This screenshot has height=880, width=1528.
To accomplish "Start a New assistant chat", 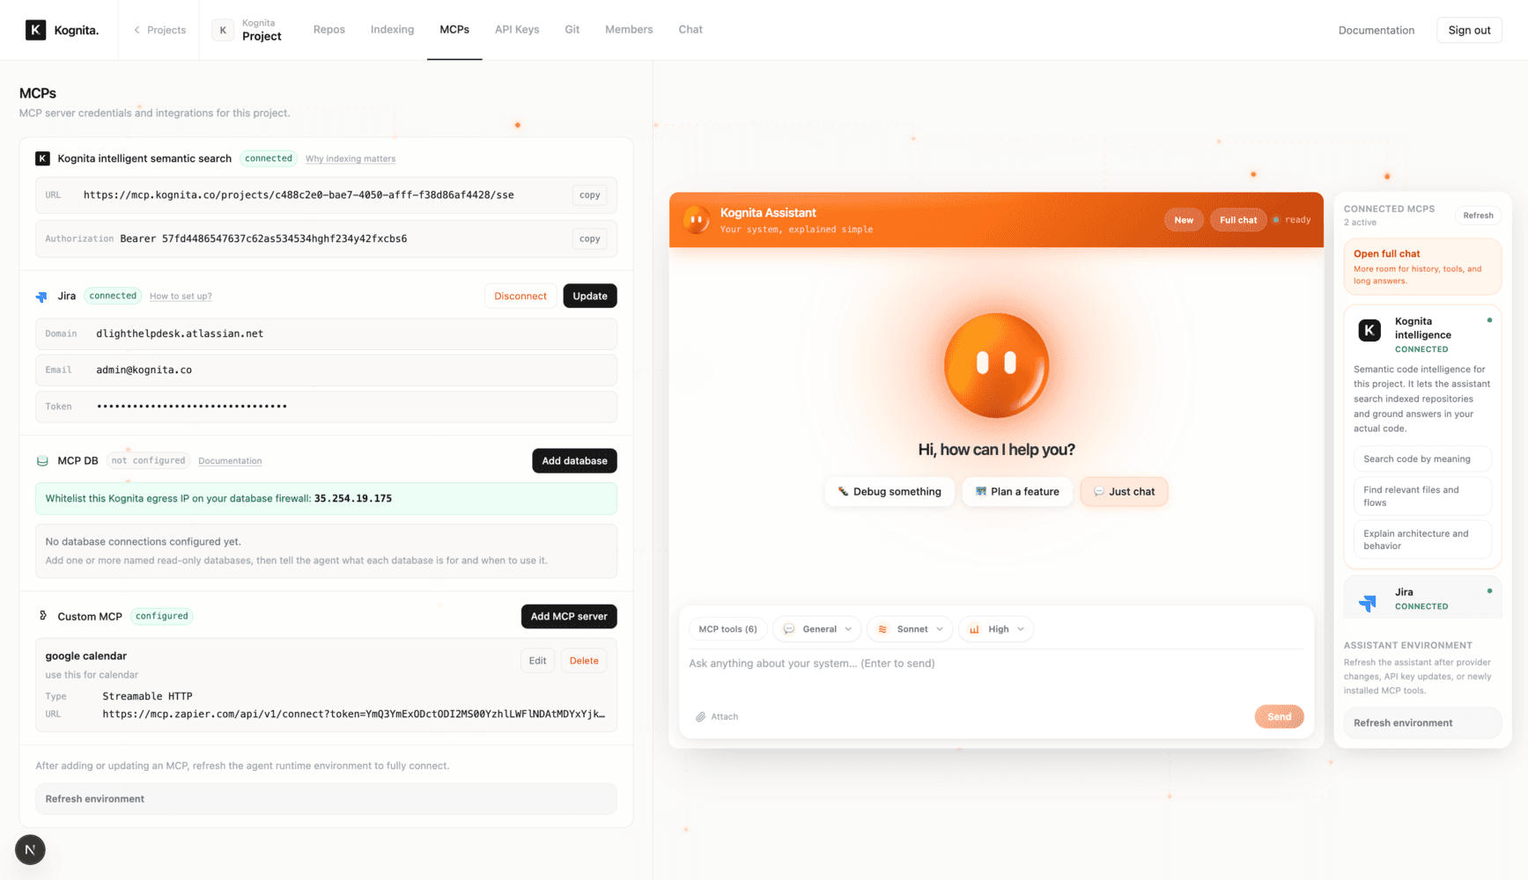I will (x=1184, y=220).
